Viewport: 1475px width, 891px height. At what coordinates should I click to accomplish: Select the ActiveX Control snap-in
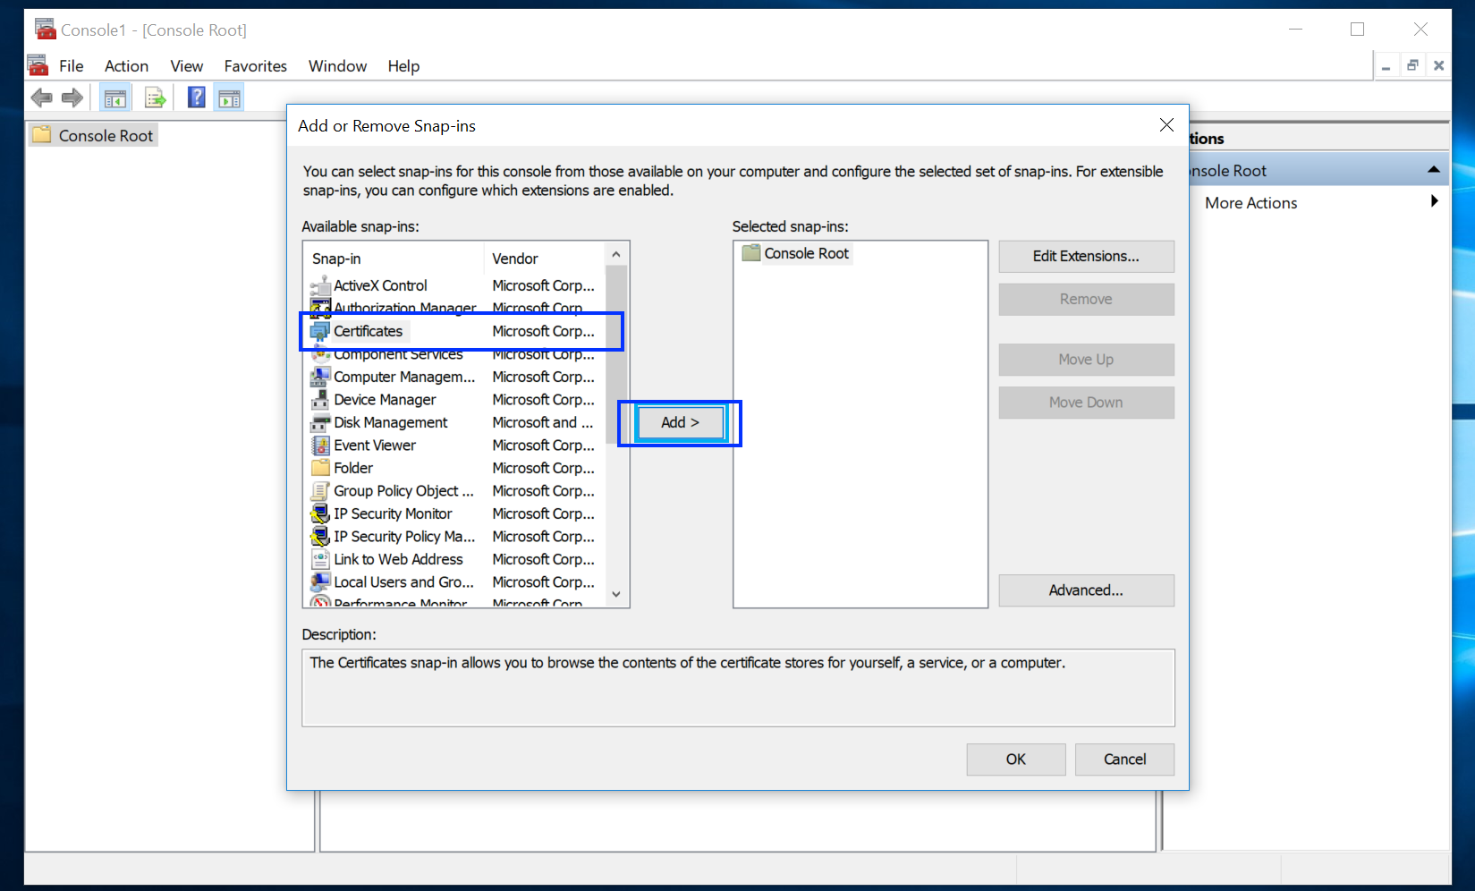click(380, 284)
